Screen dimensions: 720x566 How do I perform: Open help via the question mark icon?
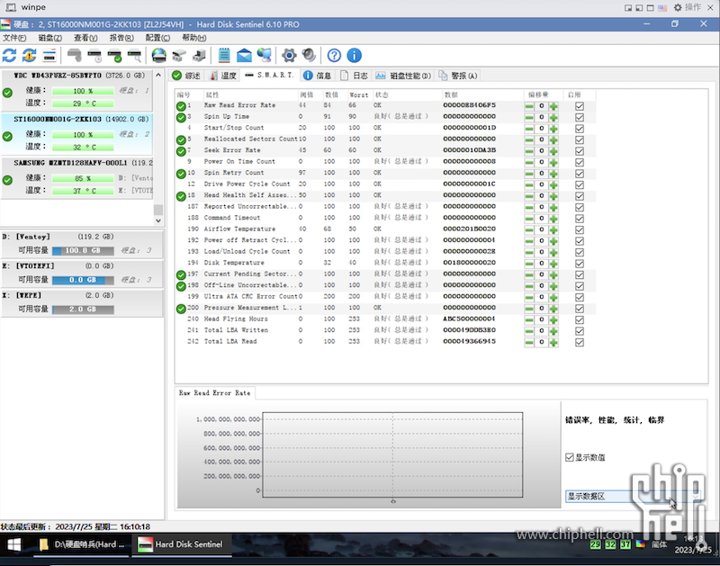(334, 56)
